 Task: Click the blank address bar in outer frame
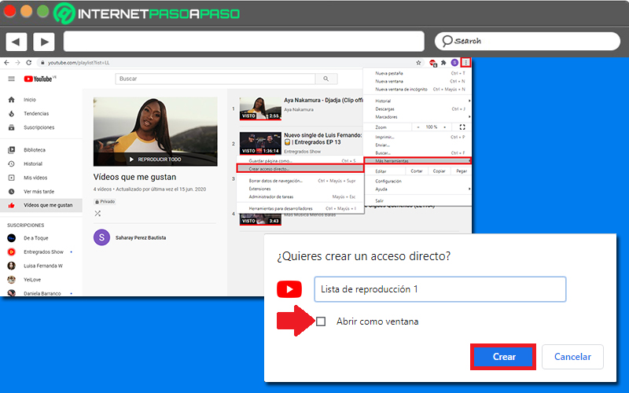click(244, 41)
